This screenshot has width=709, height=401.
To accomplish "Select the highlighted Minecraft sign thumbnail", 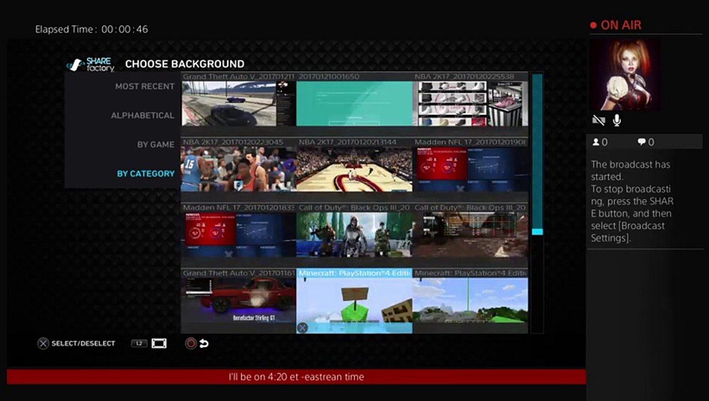I will click(x=354, y=301).
